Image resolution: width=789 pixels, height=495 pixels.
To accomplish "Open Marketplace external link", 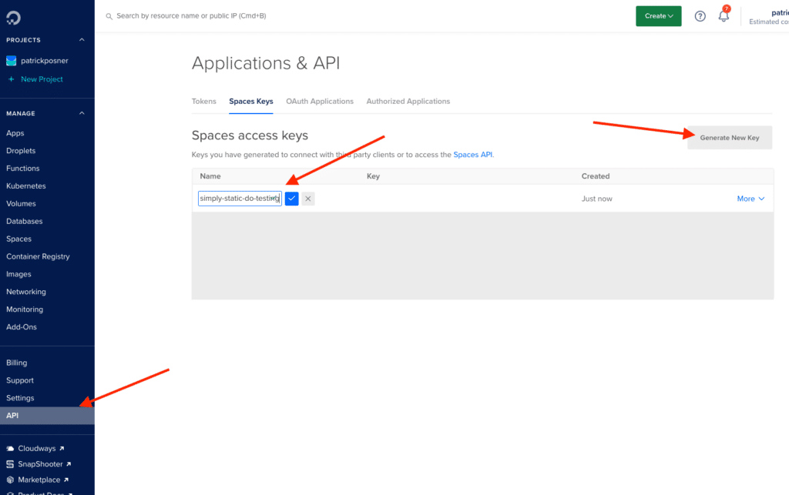I will pos(43,480).
